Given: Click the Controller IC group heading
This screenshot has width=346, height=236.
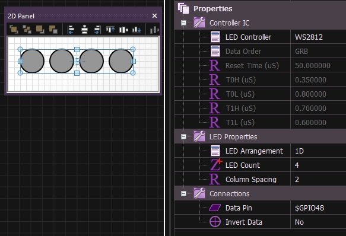Looking at the screenshot, I should tap(229, 23).
